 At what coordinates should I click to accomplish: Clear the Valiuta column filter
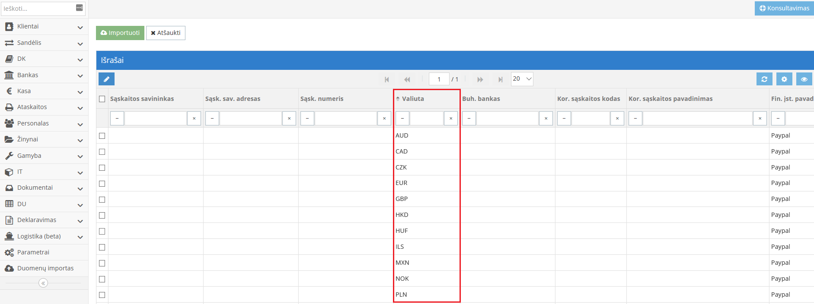[x=450, y=118]
